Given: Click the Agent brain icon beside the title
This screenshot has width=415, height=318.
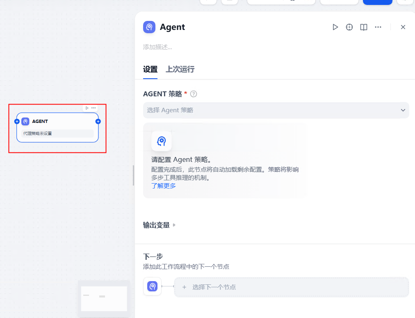Looking at the screenshot, I should click(x=149, y=27).
